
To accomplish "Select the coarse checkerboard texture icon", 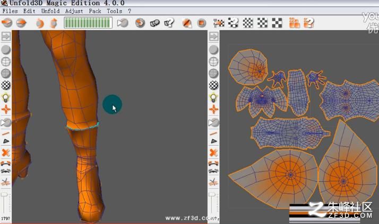I will pos(277,23).
